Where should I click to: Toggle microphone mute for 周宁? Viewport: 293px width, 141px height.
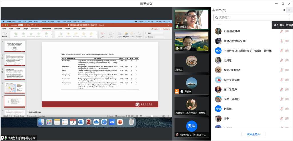click(282, 119)
